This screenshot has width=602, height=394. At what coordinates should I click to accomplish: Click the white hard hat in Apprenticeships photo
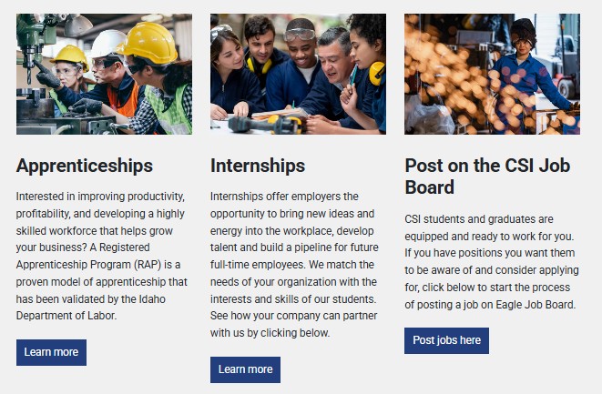[108, 43]
